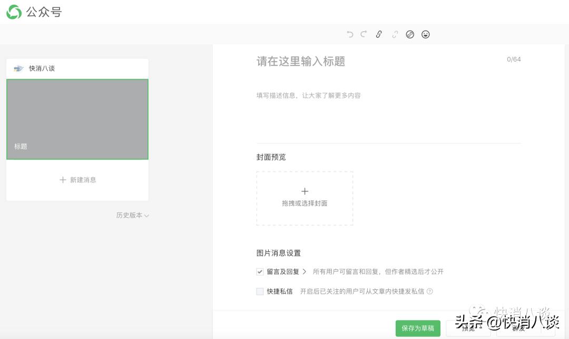Click the 保存为草稿 button
This screenshot has width=569, height=339.
coord(418,328)
